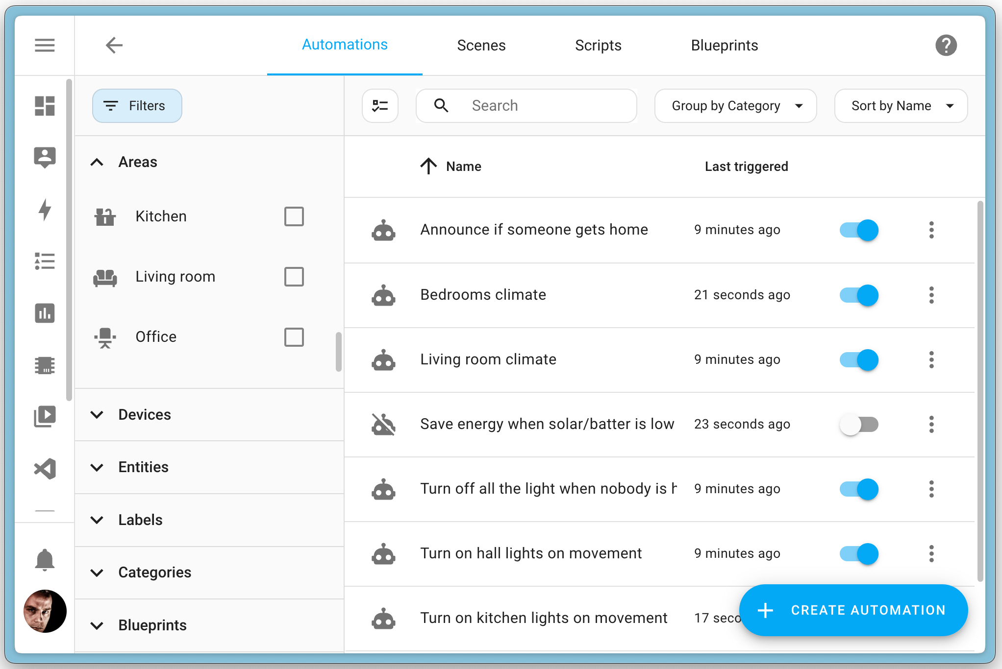Image resolution: width=1002 pixels, height=669 pixels.
Task: Switch to the Scenes tab
Action: point(481,45)
